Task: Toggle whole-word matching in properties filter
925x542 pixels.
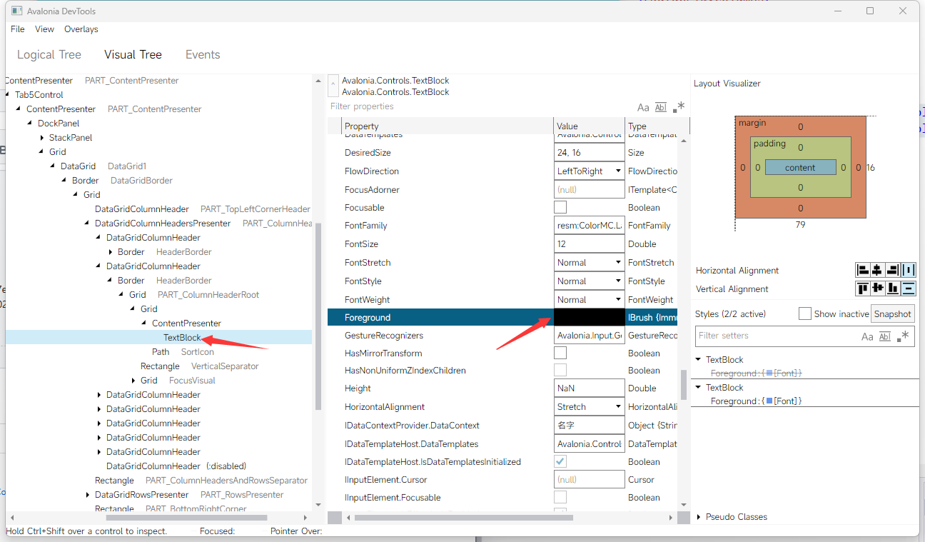Action: tap(660, 106)
